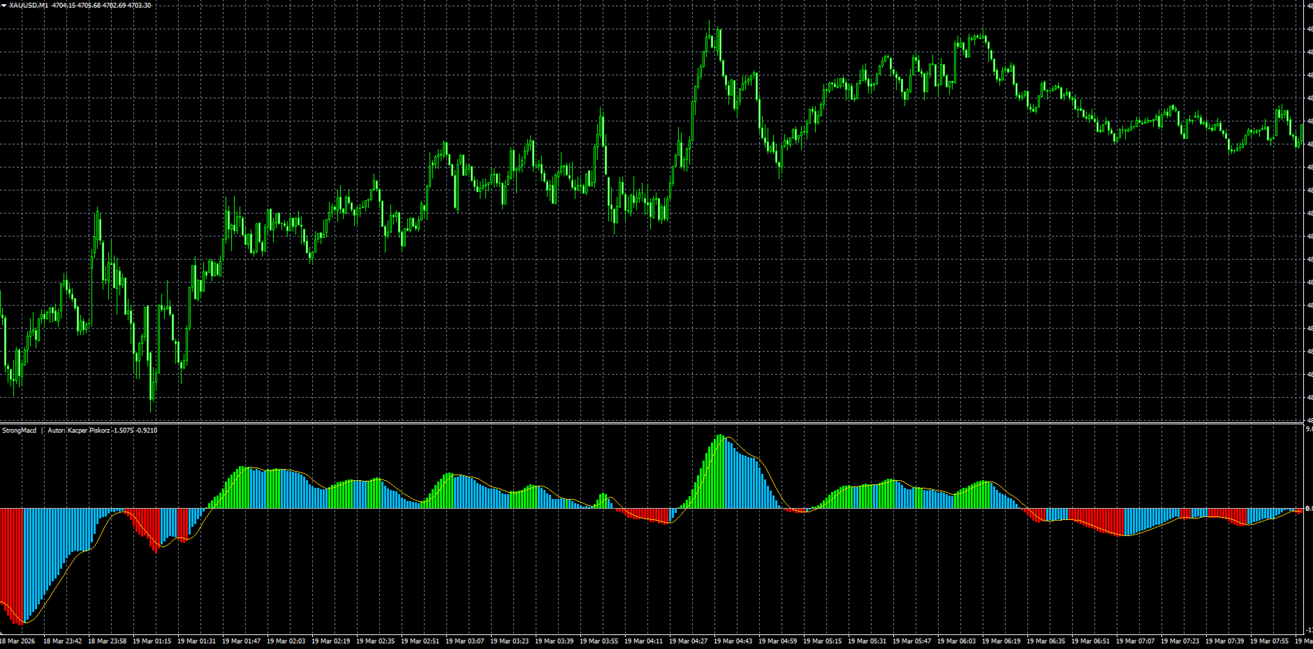1313x649 pixels.
Task: Click the '18 Mar 23:42' time axis label
Action: tap(62, 641)
